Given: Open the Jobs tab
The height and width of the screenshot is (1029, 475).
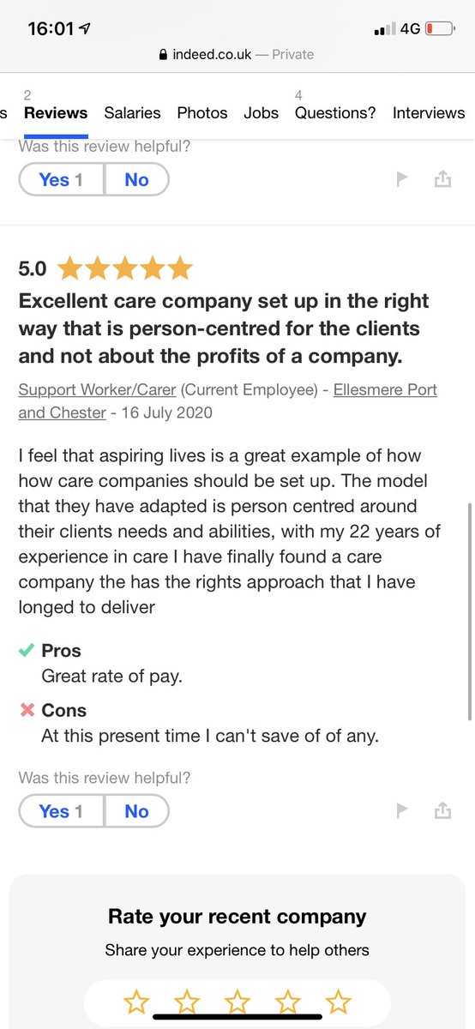Looking at the screenshot, I should tap(261, 112).
